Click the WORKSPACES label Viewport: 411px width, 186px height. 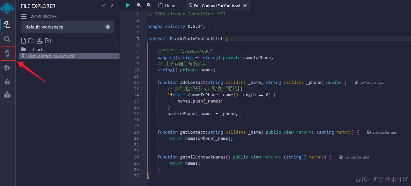(44, 16)
